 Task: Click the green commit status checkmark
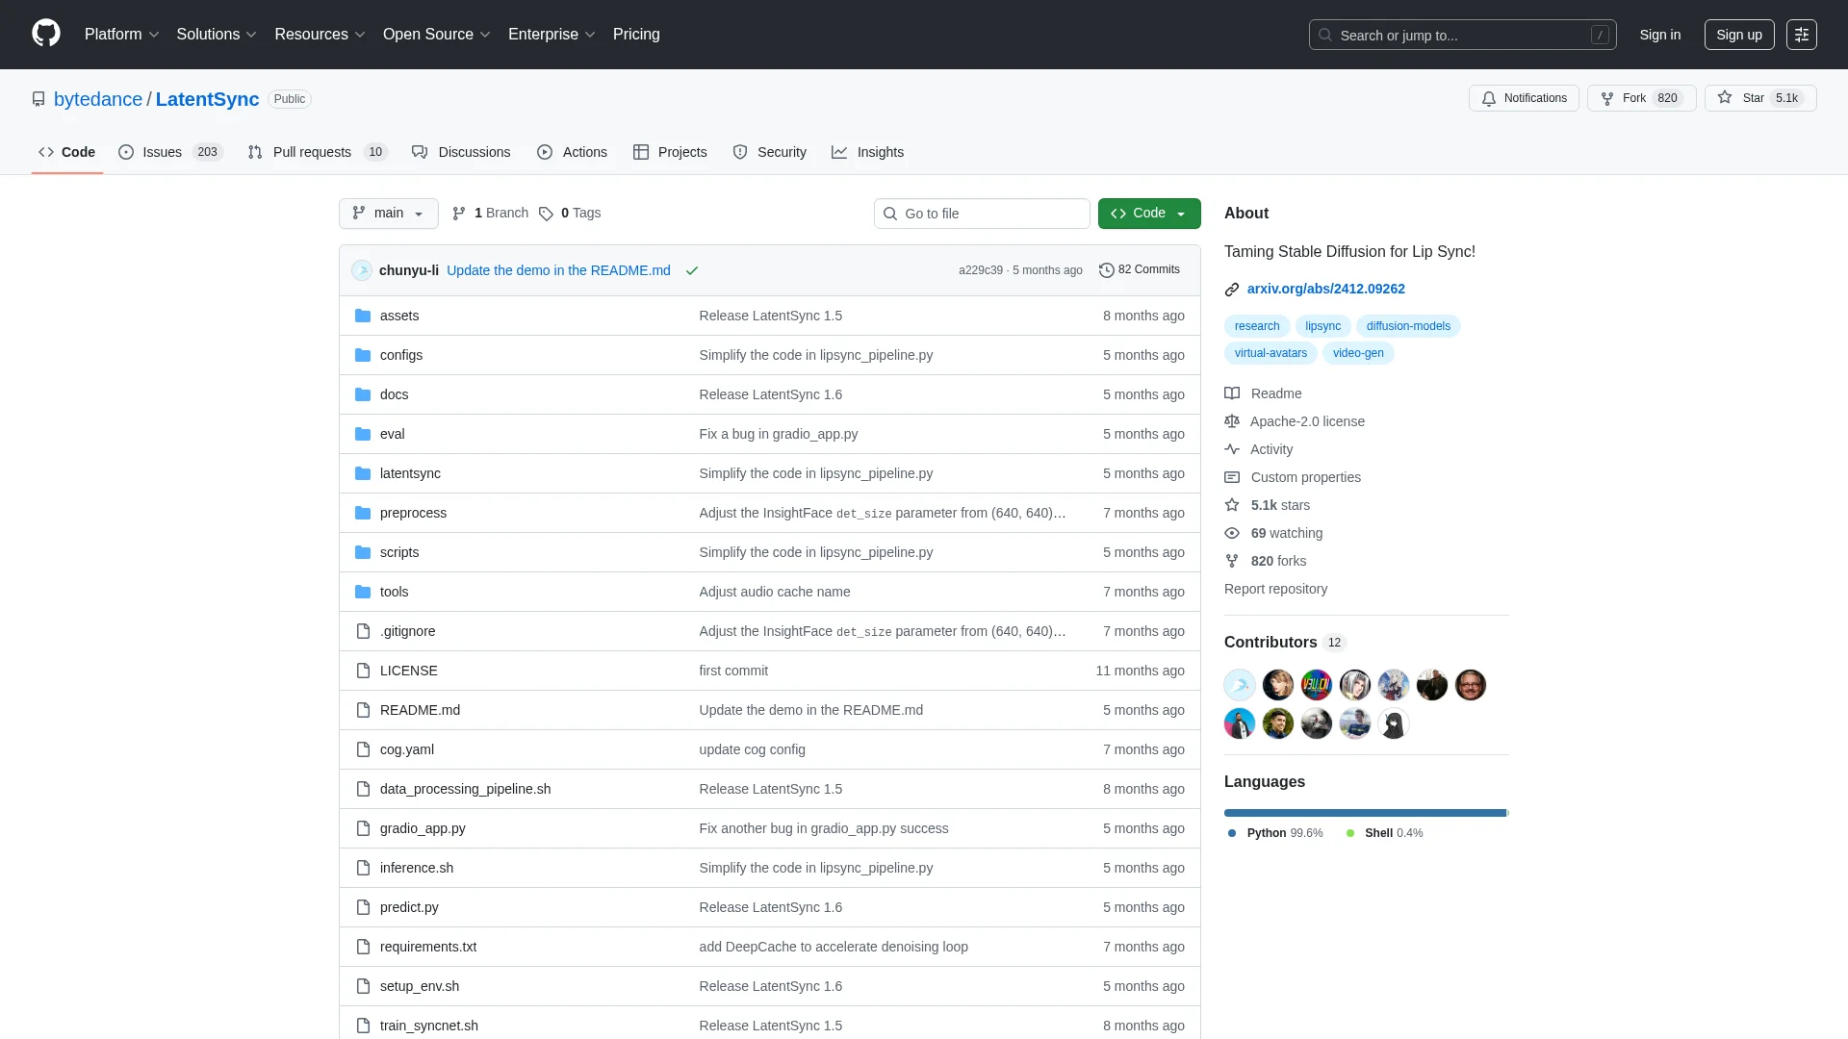pyautogui.click(x=691, y=270)
